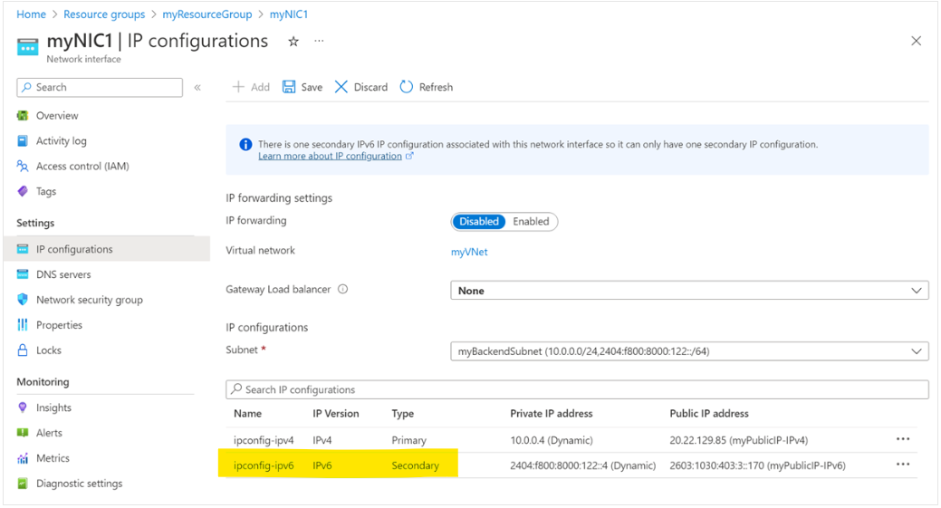Click Discard in the toolbar
Screen dimensions: 941x508
click(x=361, y=87)
